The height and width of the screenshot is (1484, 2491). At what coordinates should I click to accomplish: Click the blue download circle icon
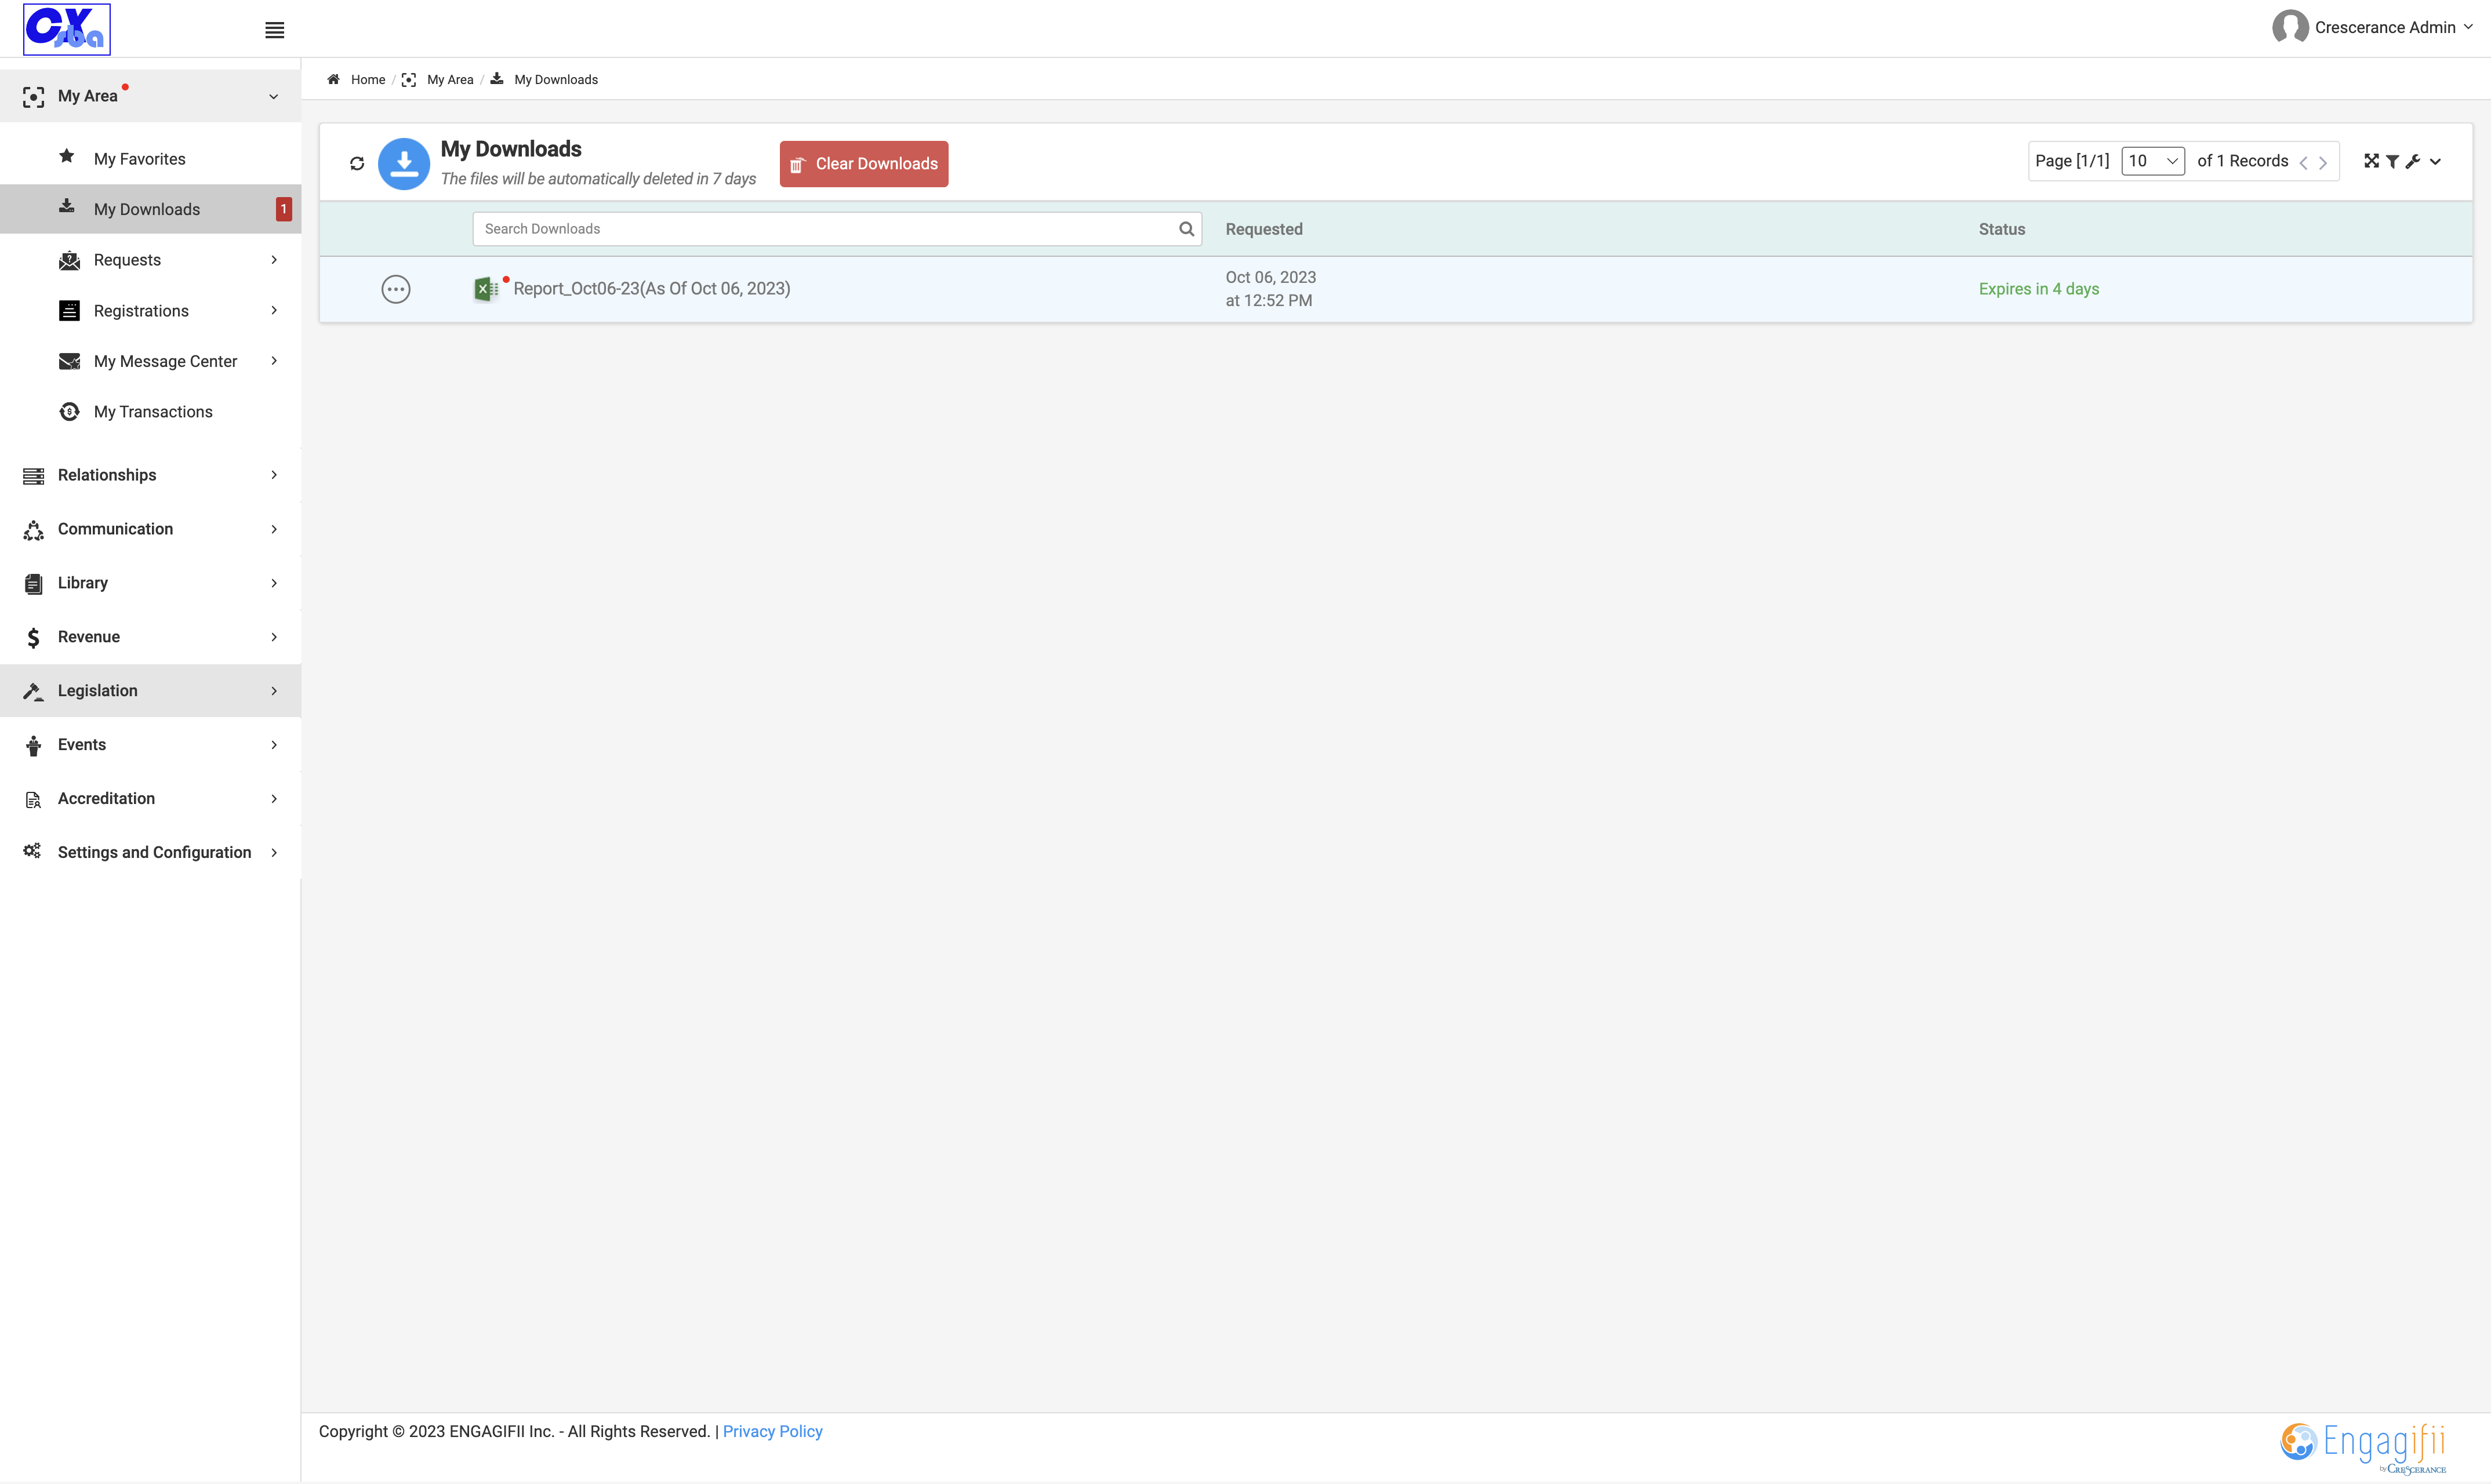[404, 163]
